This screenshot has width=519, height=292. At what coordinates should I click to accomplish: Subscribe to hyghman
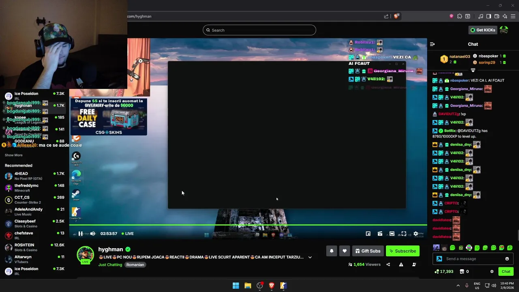403,251
